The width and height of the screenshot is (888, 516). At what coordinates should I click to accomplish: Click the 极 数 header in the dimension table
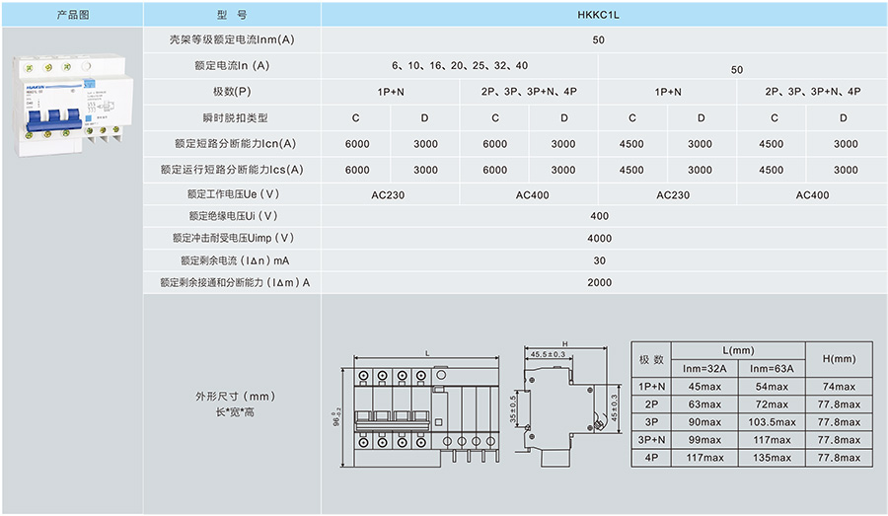(x=651, y=360)
